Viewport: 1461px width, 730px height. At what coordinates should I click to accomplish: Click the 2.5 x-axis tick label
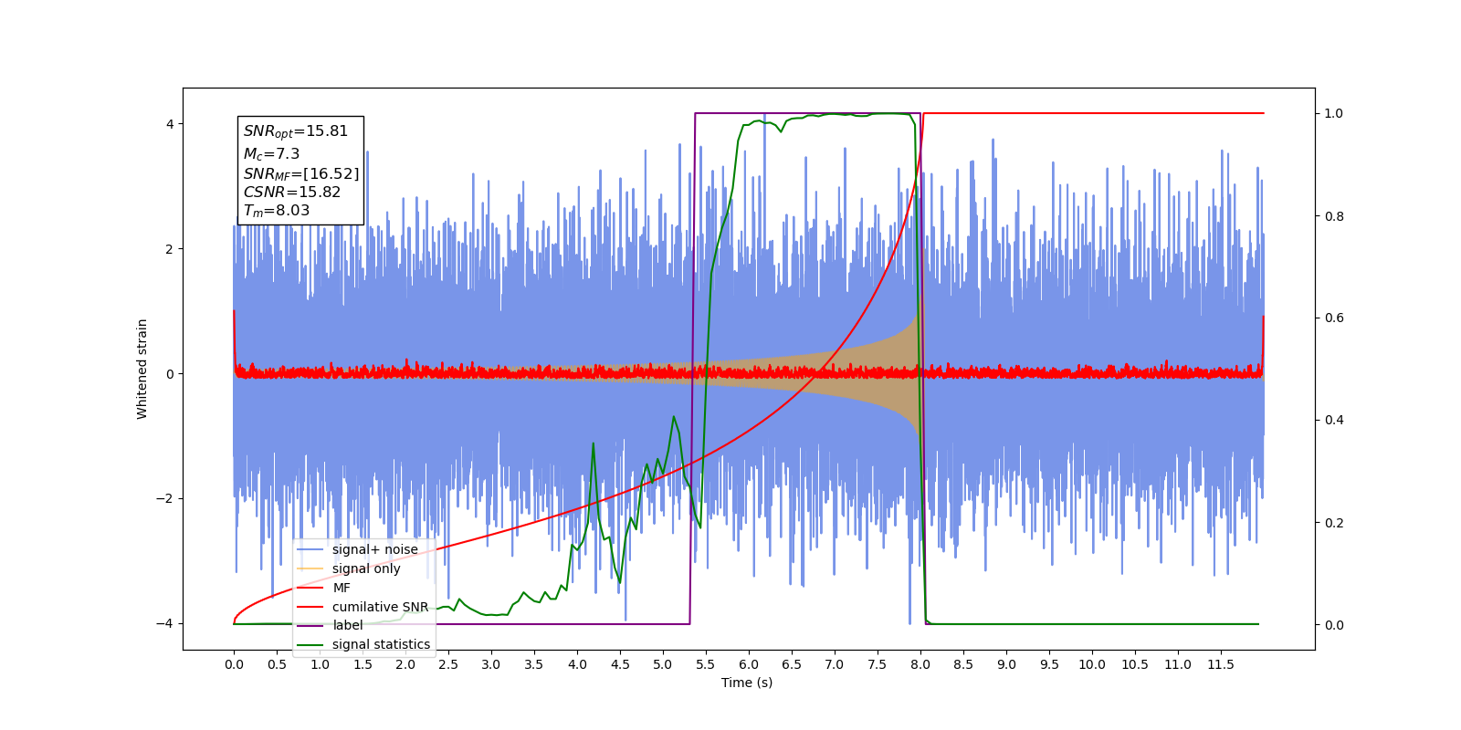pyautogui.click(x=448, y=664)
